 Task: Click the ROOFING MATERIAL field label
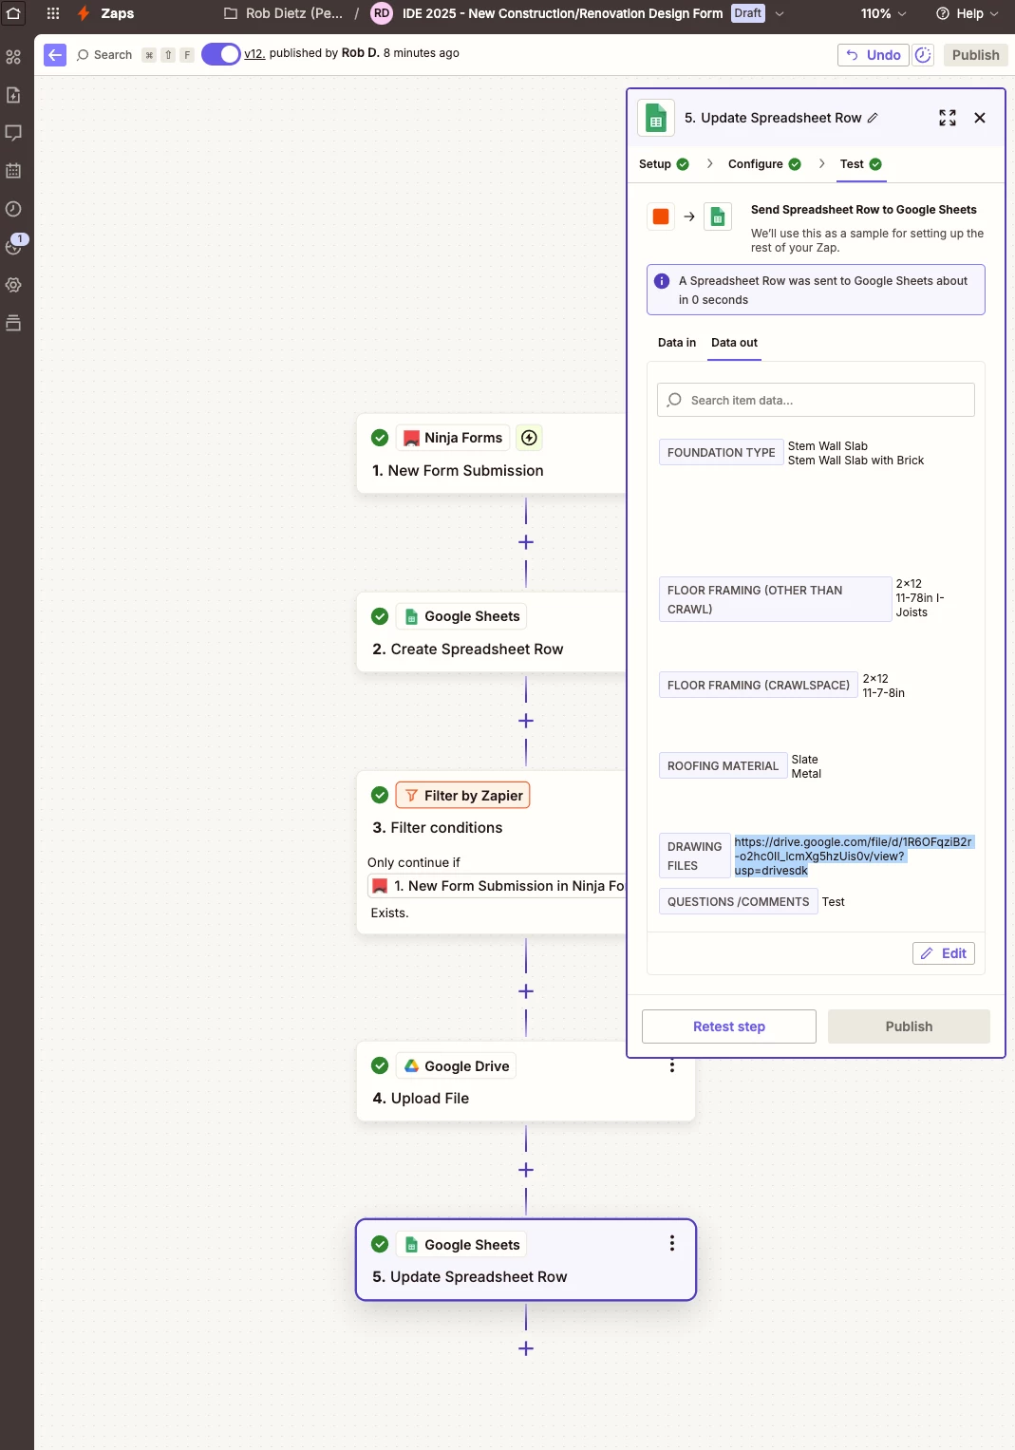[x=723, y=765]
